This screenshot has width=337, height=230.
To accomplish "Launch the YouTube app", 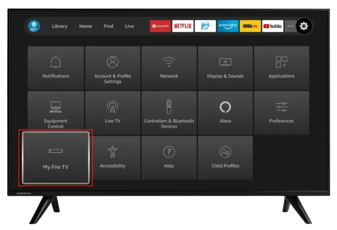I will [x=273, y=26].
